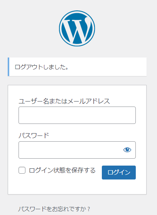Click the white form panel's top margin
157x215 pixels.
tap(77, 91)
